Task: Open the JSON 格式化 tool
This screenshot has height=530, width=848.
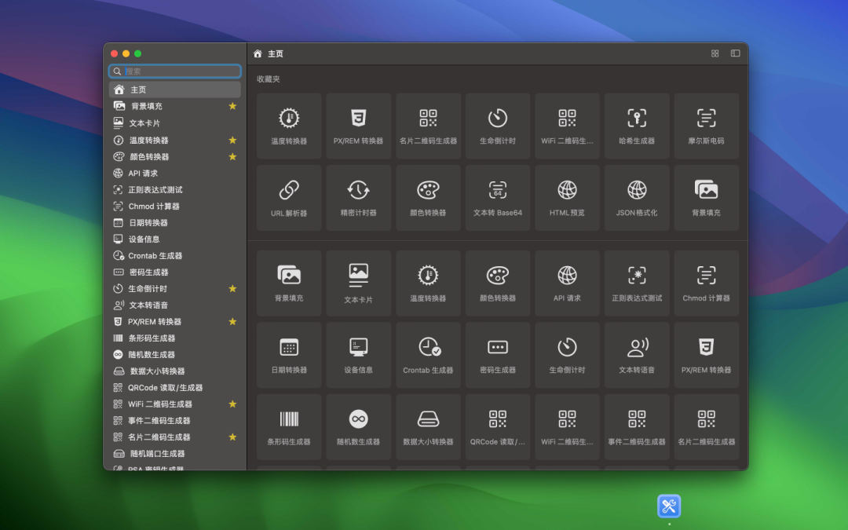Action: 636,197
